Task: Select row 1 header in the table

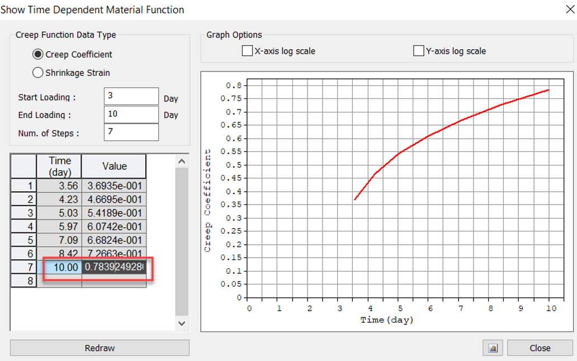Action: (23, 186)
